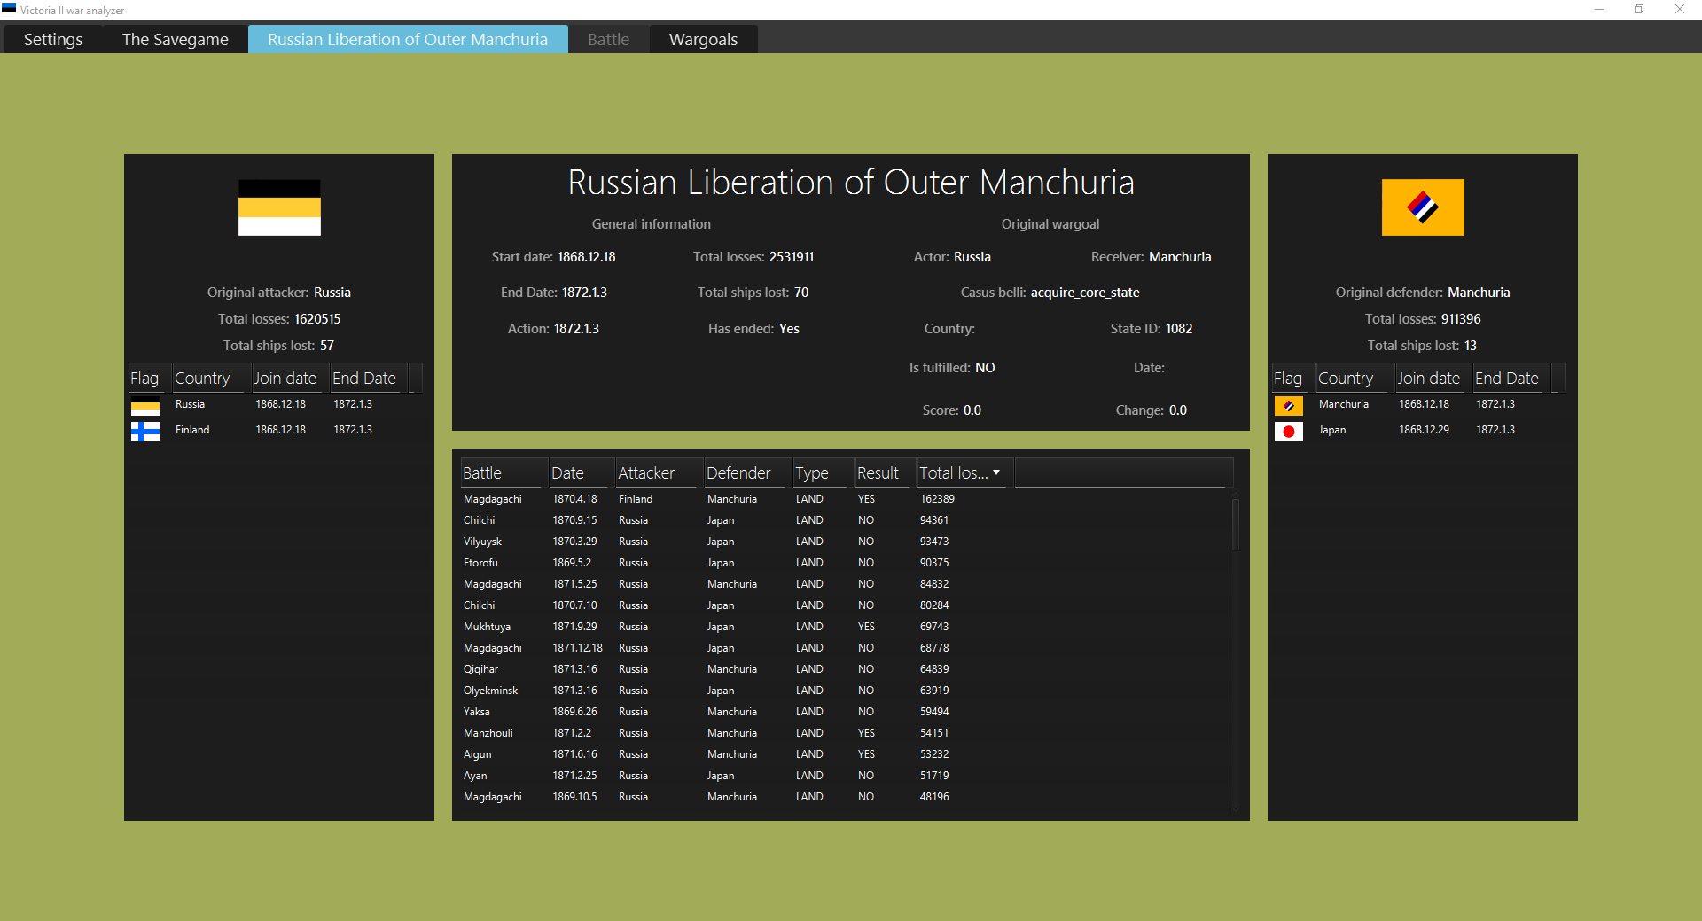Viewport: 1702px width, 921px height.
Task: Sort attacker list by Country header
Action: point(211,378)
